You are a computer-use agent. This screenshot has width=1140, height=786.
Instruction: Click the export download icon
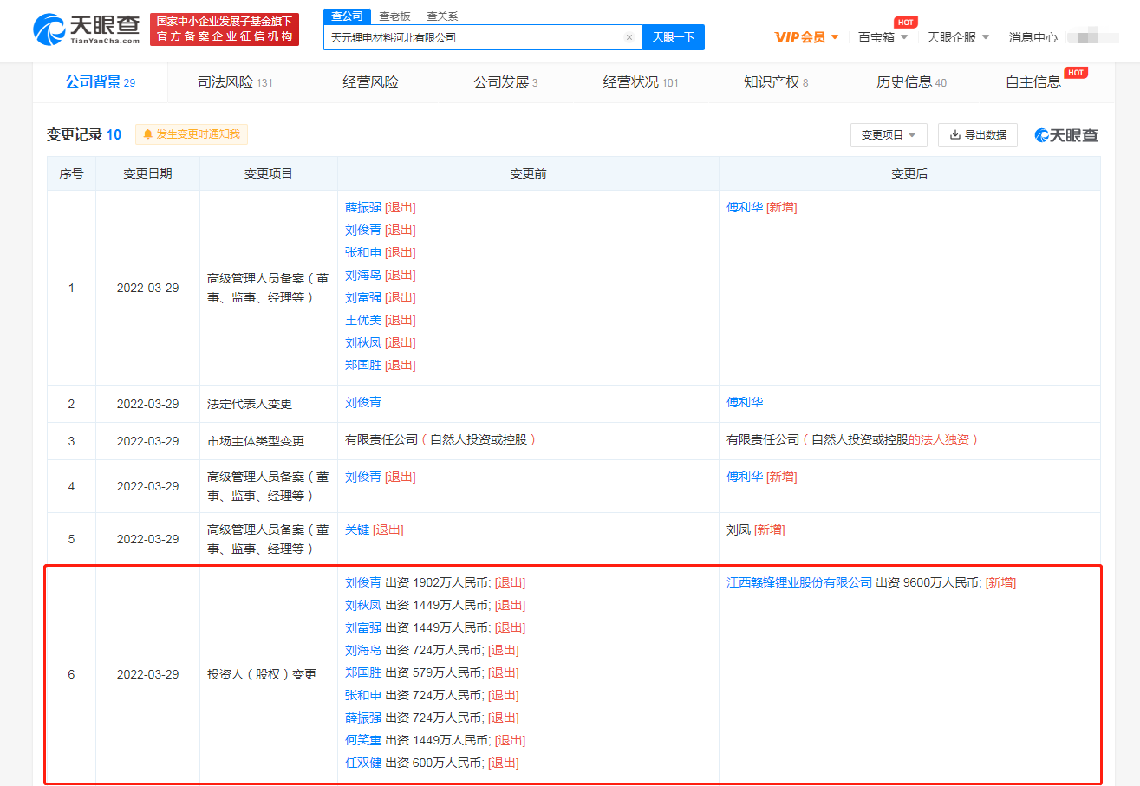955,135
